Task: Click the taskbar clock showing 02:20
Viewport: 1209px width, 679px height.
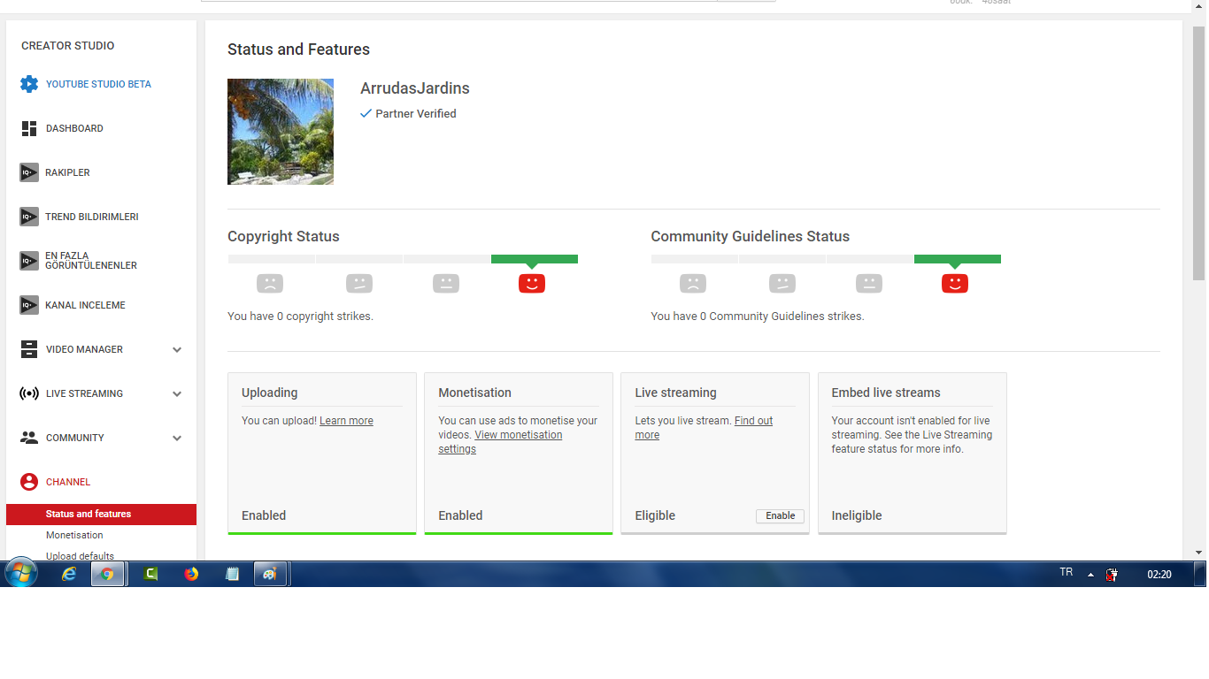Action: (x=1159, y=575)
